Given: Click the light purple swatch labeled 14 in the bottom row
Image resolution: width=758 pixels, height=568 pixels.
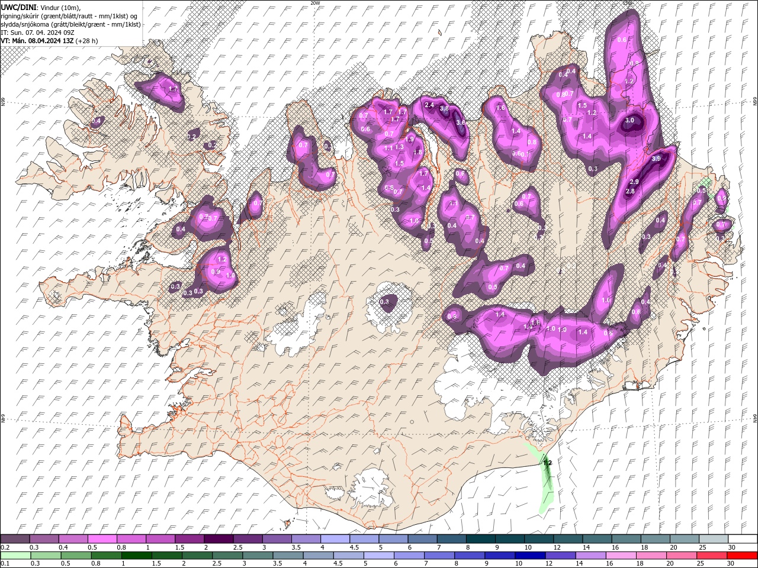Looking at the screenshot, I should point(590,556).
